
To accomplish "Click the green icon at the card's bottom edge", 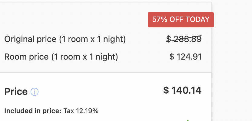I will pos(187,120).
